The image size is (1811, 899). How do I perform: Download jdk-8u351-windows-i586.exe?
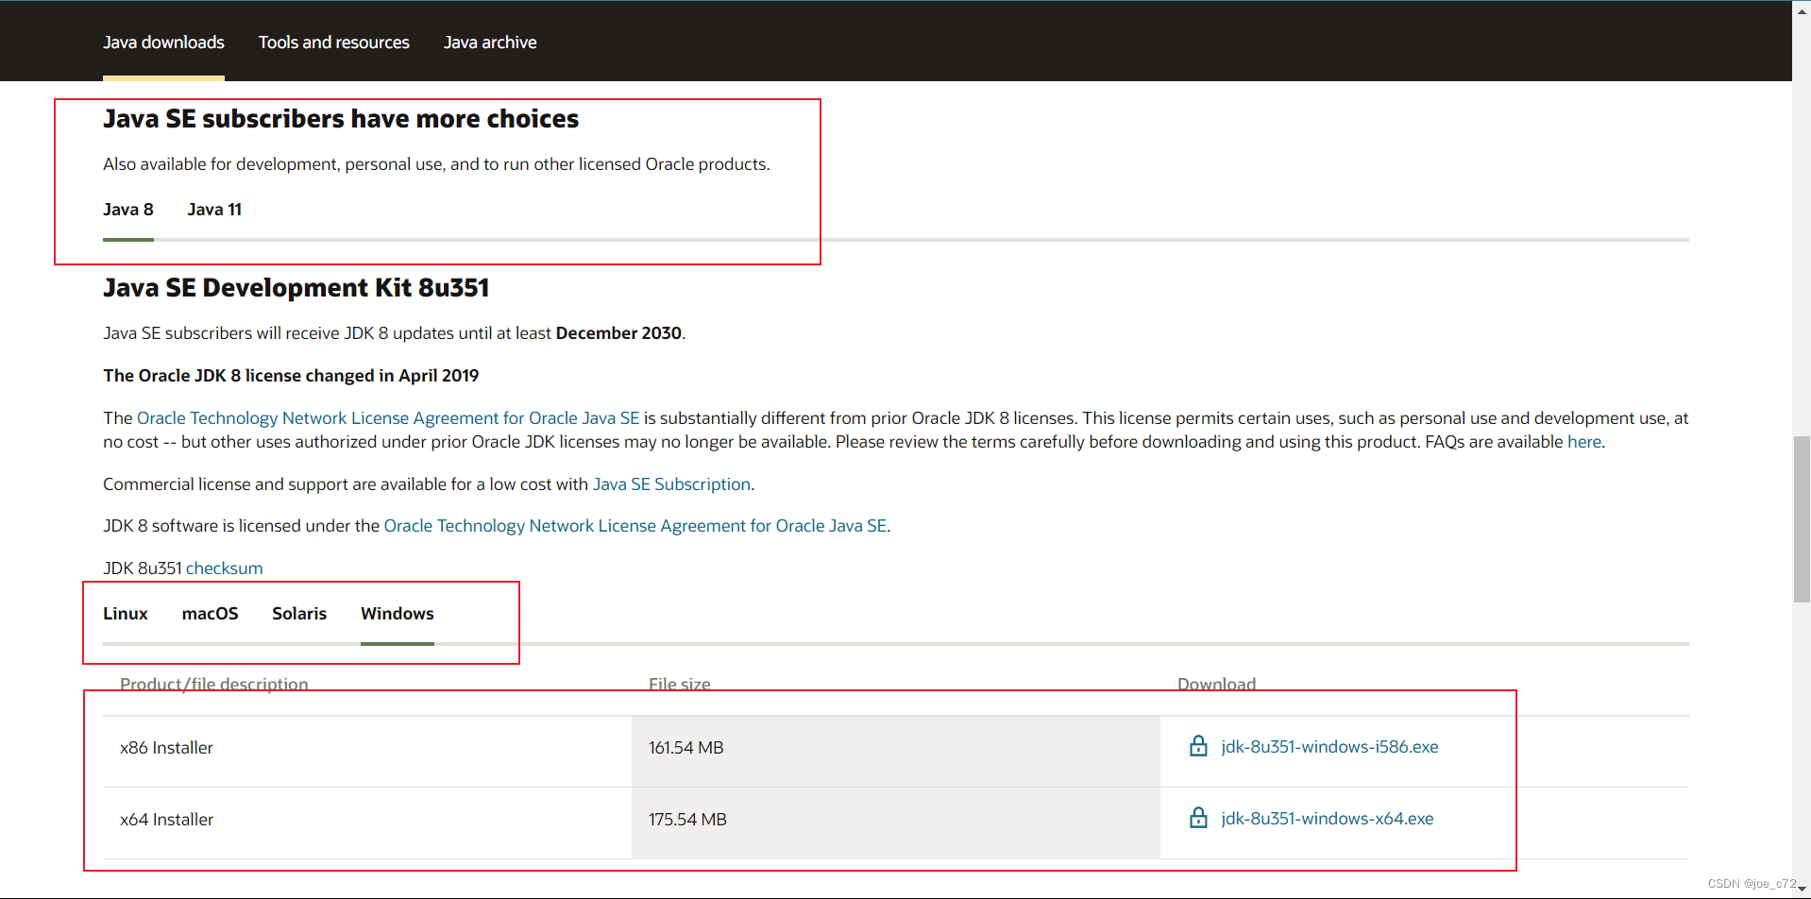[x=1329, y=747]
